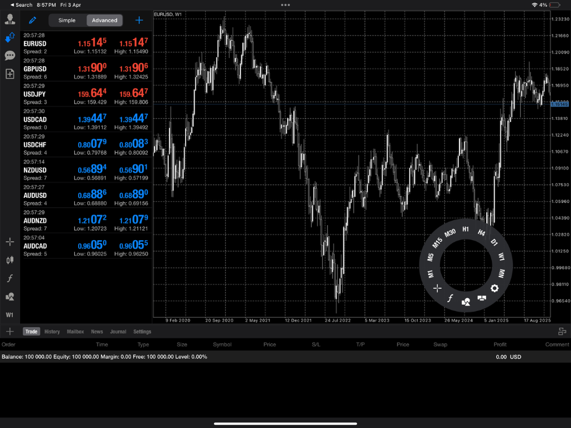
Task: Select M30 timeframe on radial menu
Action: [450, 233]
